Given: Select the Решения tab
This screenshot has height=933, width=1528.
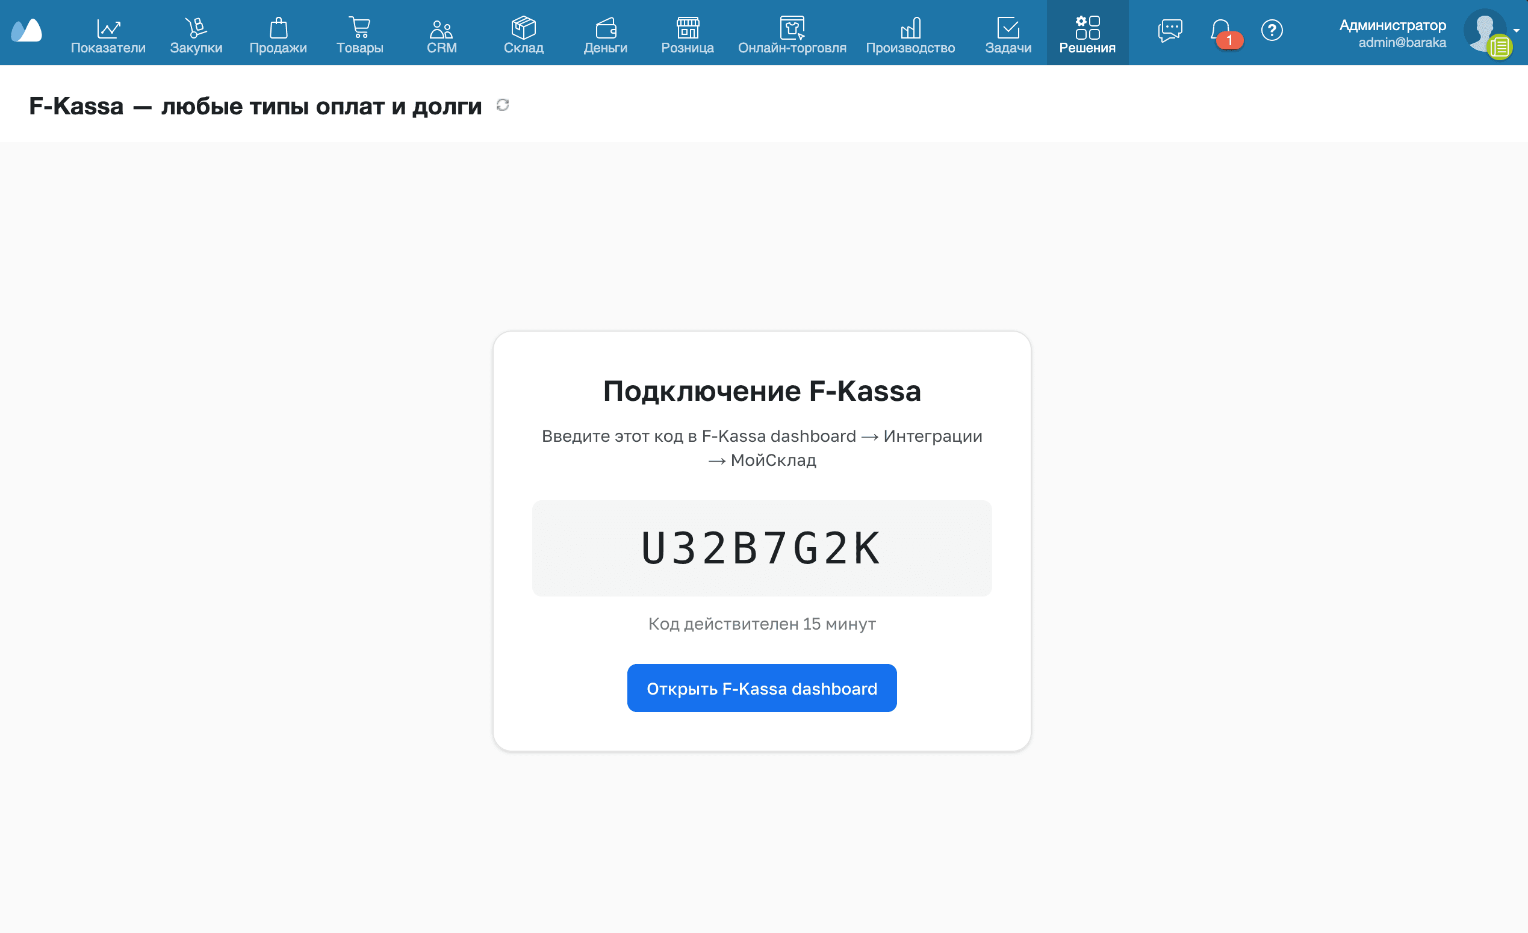Looking at the screenshot, I should coord(1087,33).
